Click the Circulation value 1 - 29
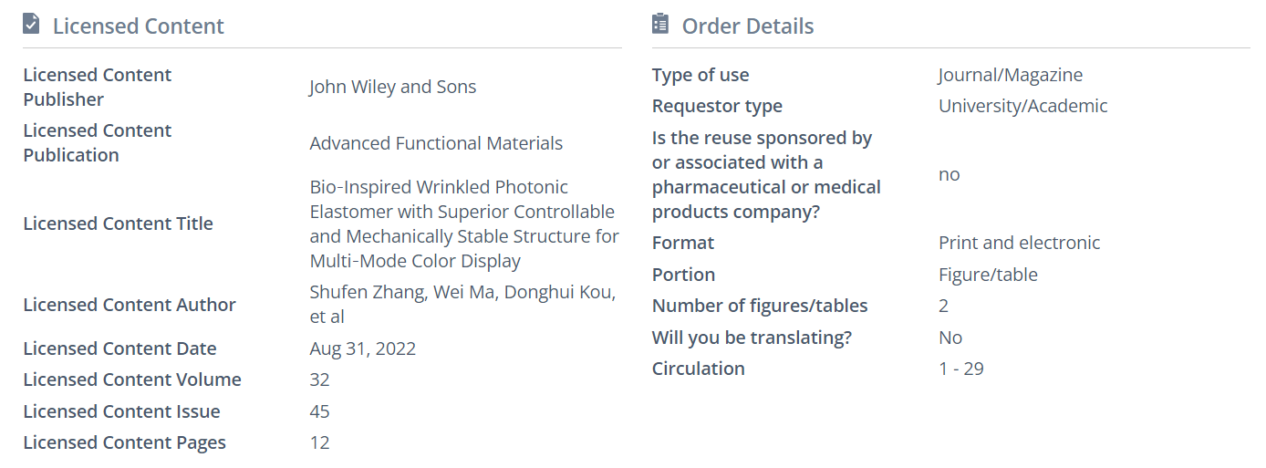Image resolution: width=1266 pixels, height=468 pixels. tap(960, 369)
